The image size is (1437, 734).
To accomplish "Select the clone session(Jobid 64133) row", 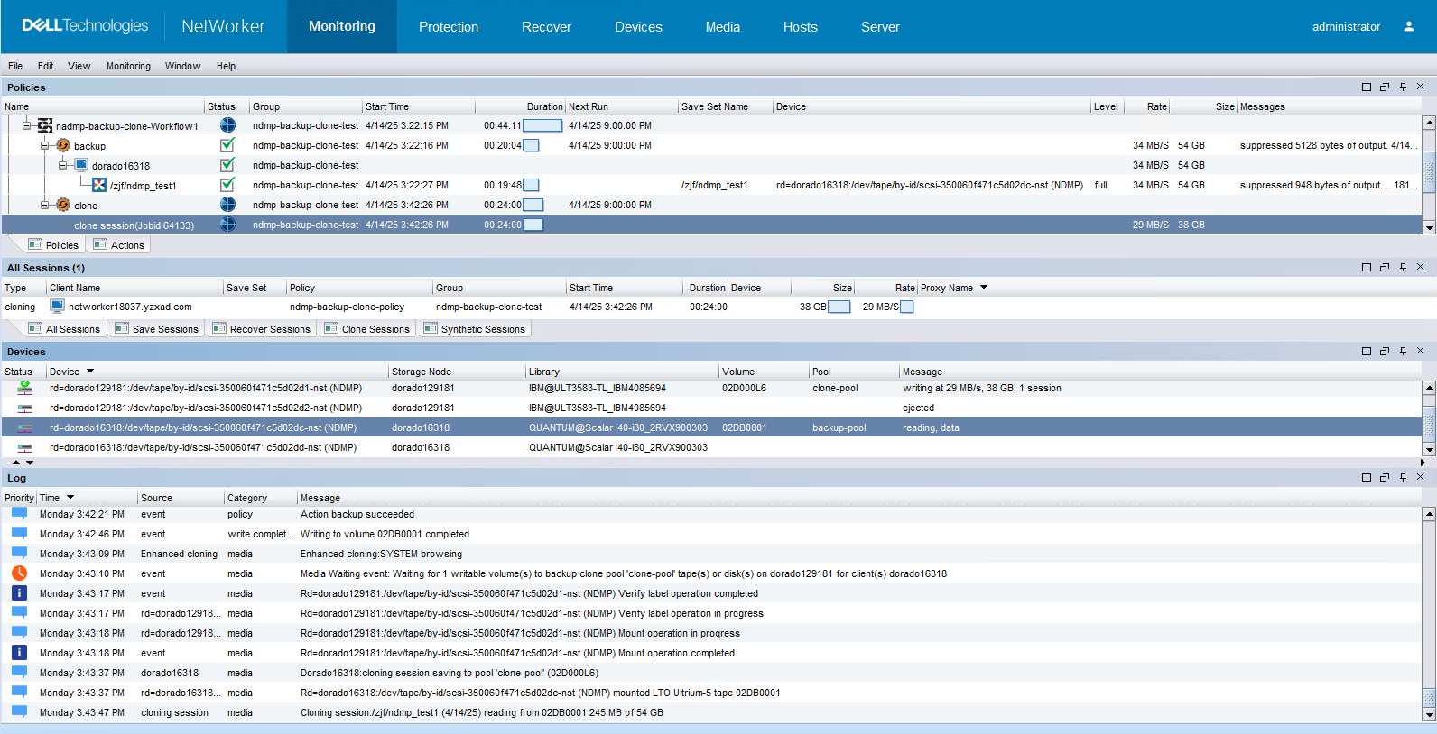I will pos(711,225).
